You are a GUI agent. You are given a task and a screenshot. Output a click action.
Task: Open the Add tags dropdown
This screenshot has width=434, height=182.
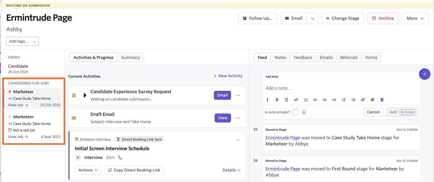pos(22,41)
